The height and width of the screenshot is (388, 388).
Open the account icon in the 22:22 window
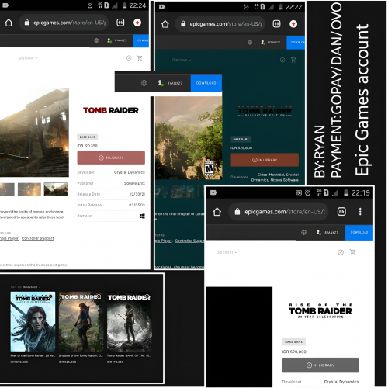(x=263, y=42)
